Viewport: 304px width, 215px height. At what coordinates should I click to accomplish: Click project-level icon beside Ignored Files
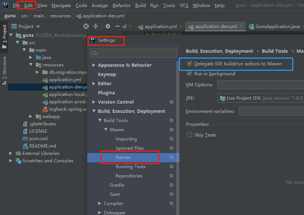tap(171, 148)
